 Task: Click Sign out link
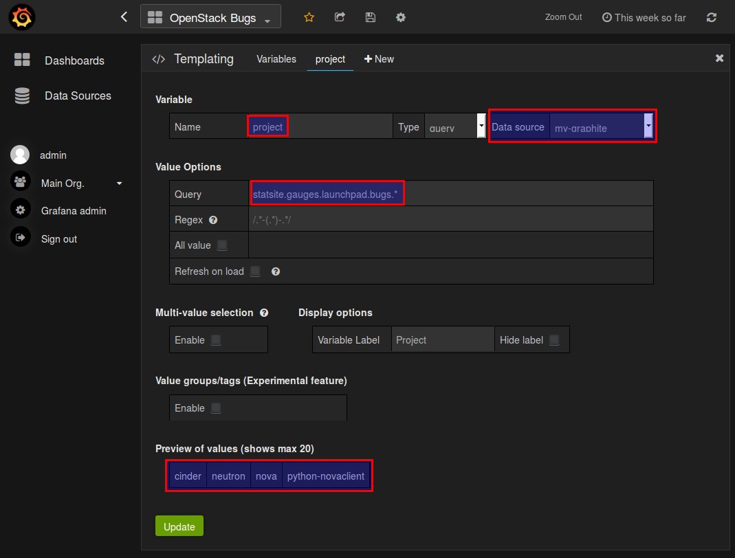[59, 239]
